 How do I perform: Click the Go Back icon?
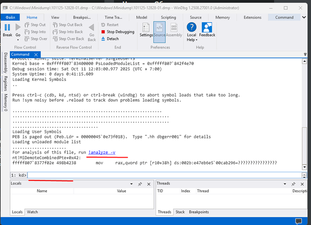tap(92, 29)
